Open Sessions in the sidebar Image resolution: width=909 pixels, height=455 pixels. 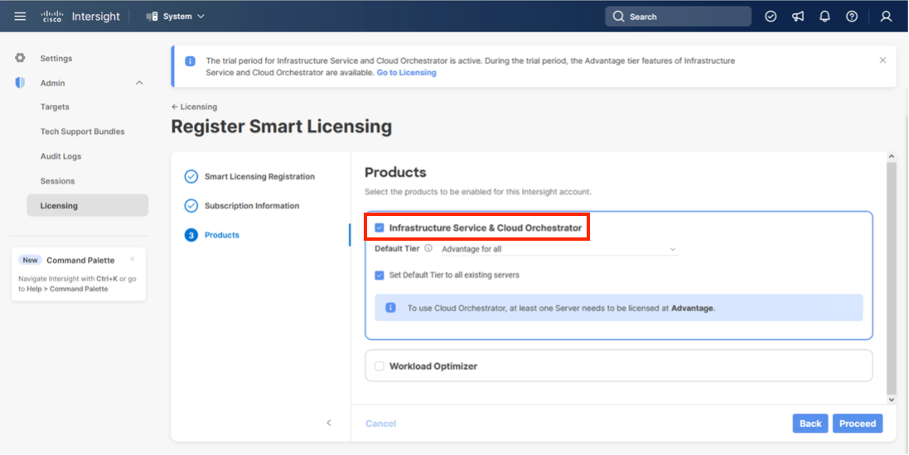[x=57, y=181]
